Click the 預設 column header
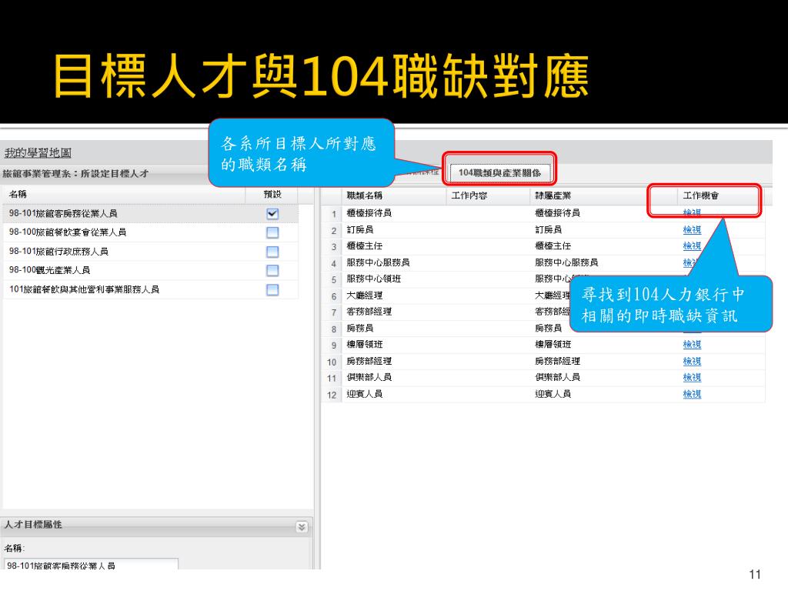This screenshot has width=788, height=591. tap(272, 194)
